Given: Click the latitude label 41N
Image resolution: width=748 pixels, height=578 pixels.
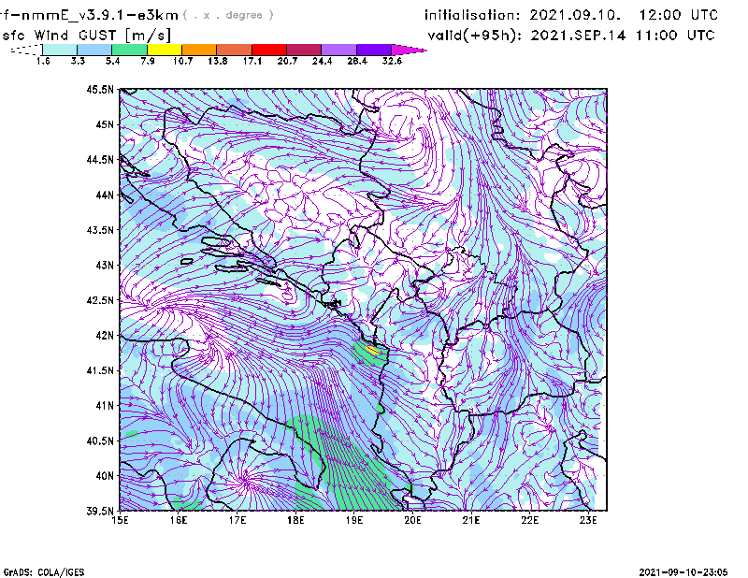Looking at the screenshot, I should point(105,406).
